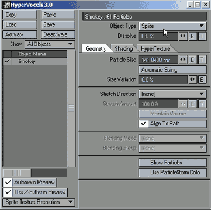
Task: Click the Size Variation envelope E button
Action: (202, 79)
